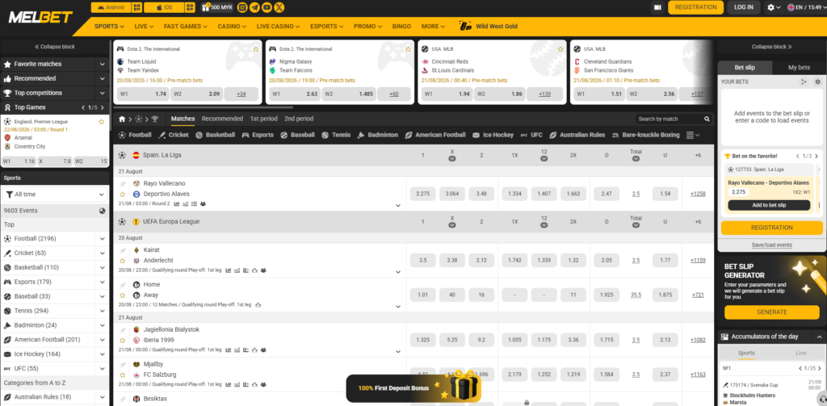827x406 pixels.
Task: Click the magnifier icon in Search by match
Action: pyautogui.click(x=707, y=119)
